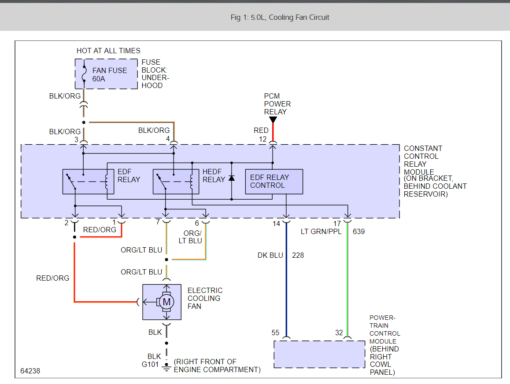Viewport: 510px width, 384px height.
Task: Click the HOT AT ALL TIMES label
Action: [x=109, y=51]
